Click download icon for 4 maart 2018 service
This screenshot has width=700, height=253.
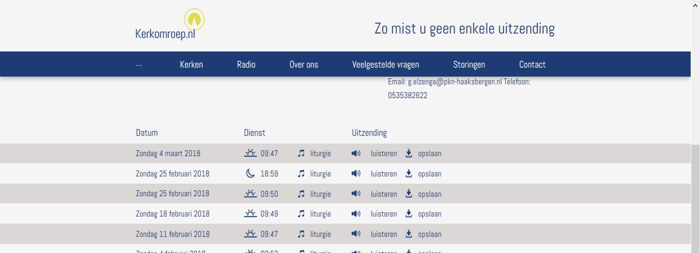pyautogui.click(x=409, y=153)
